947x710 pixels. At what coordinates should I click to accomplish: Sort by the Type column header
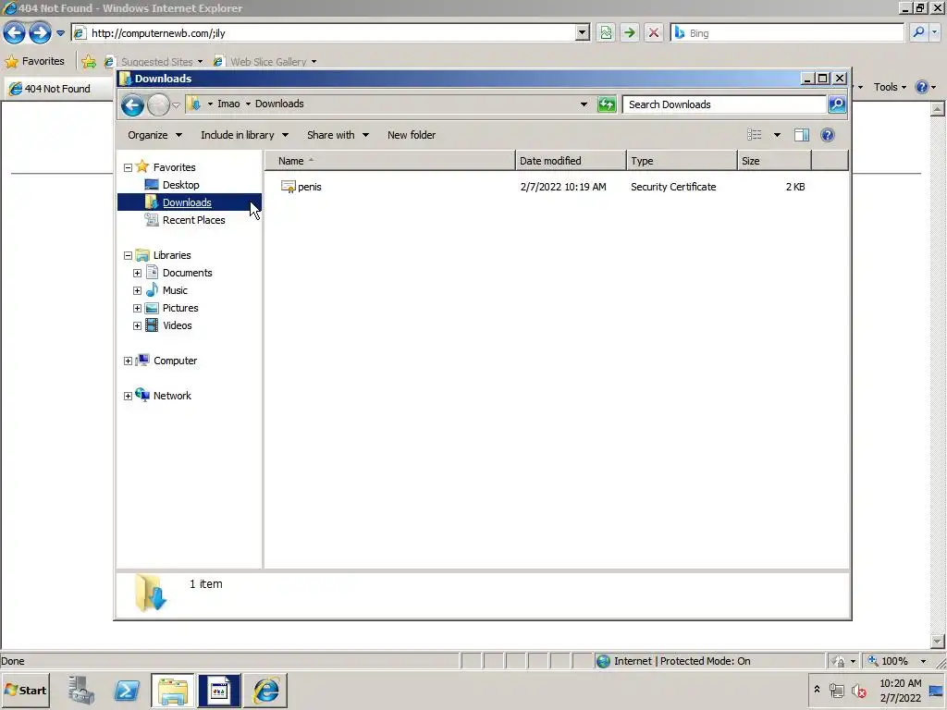tap(682, 161)
